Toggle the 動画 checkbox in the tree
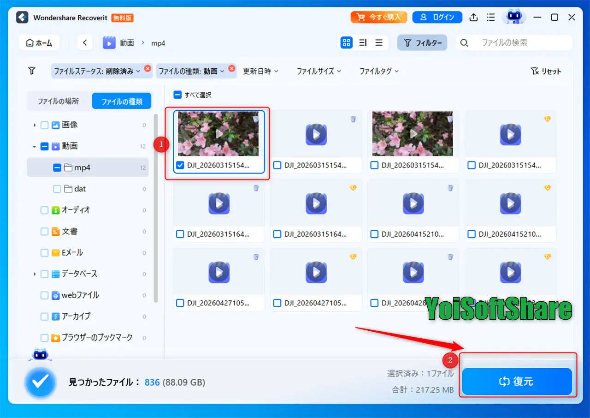 point(45,146)
